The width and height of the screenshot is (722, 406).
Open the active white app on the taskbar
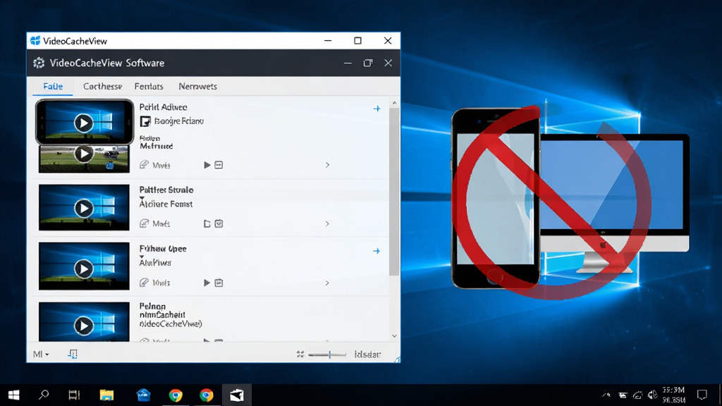pos(237,395)
